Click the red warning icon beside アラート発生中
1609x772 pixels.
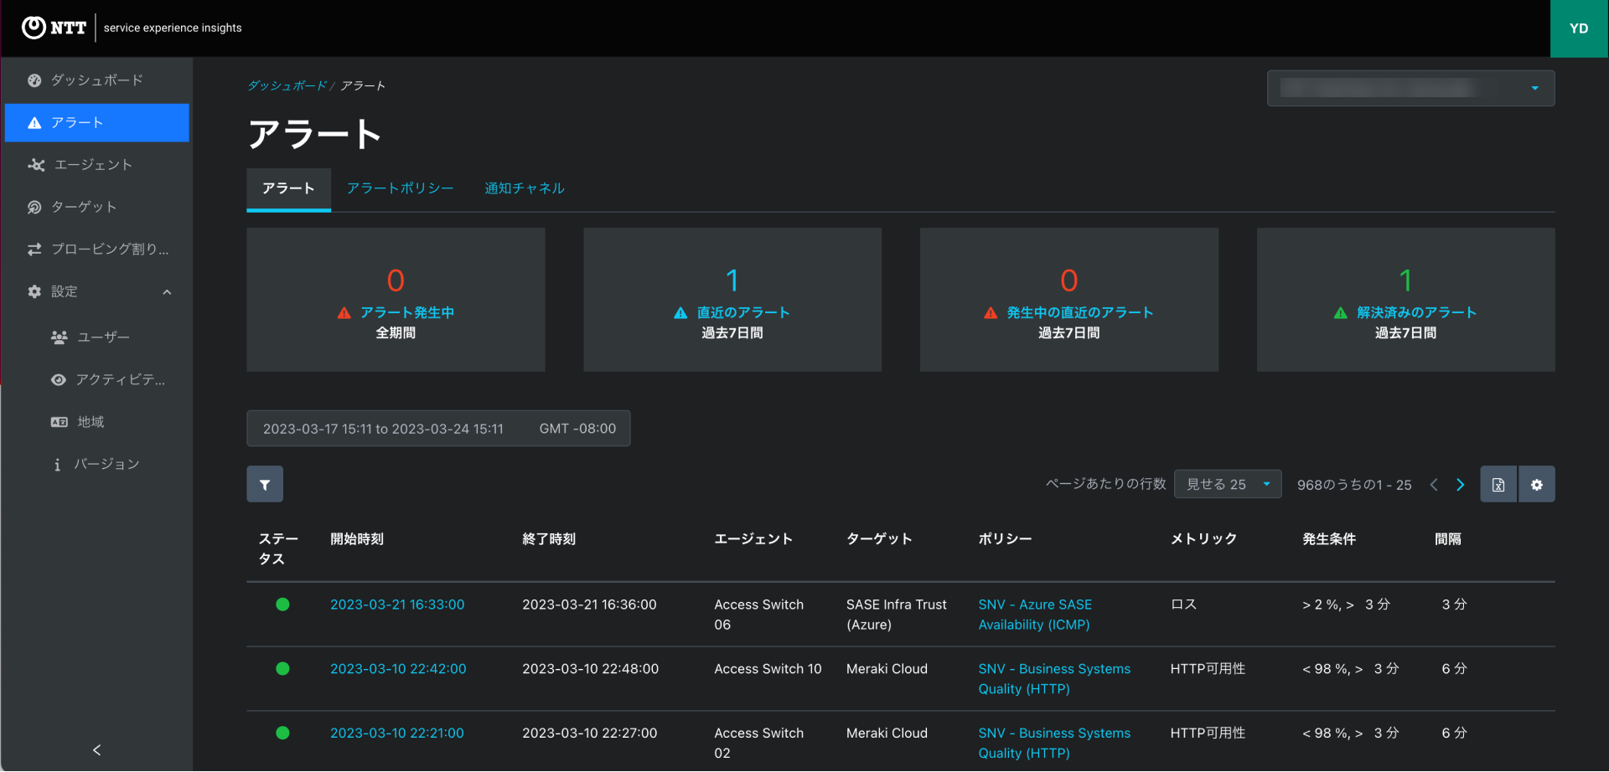(x=344, y=313)
